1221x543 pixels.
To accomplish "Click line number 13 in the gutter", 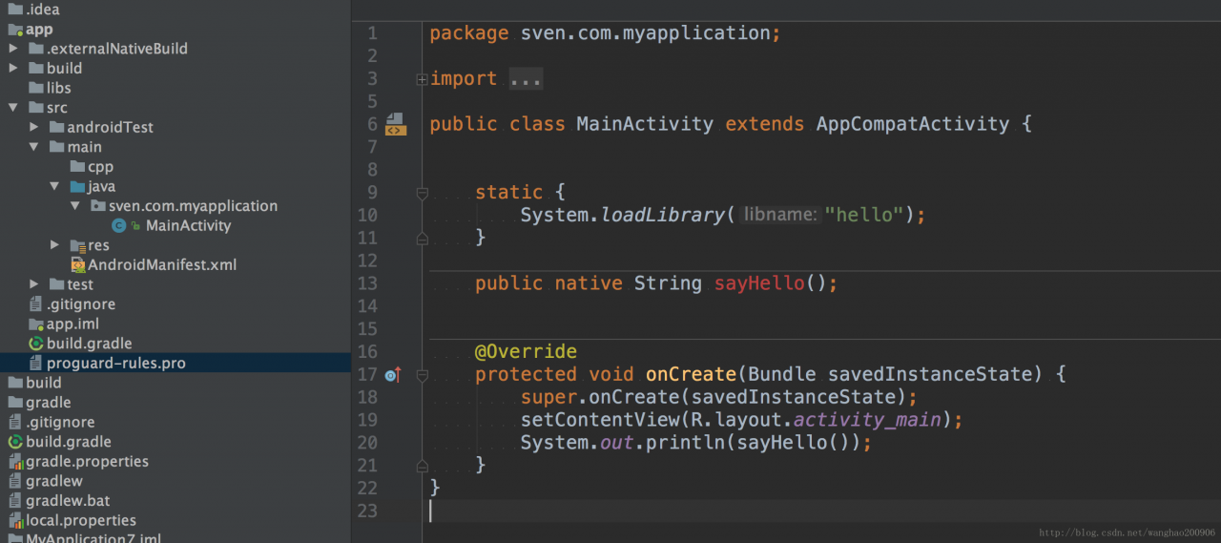I will coord(366,283).
